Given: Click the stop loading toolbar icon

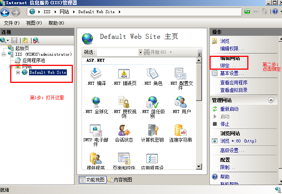Looking at the screenshot, I should click(x=256, y=12).
